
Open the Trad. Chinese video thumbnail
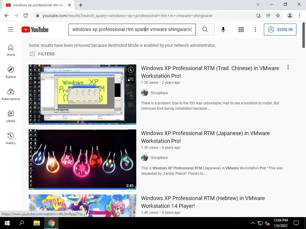tap(82, 95)
